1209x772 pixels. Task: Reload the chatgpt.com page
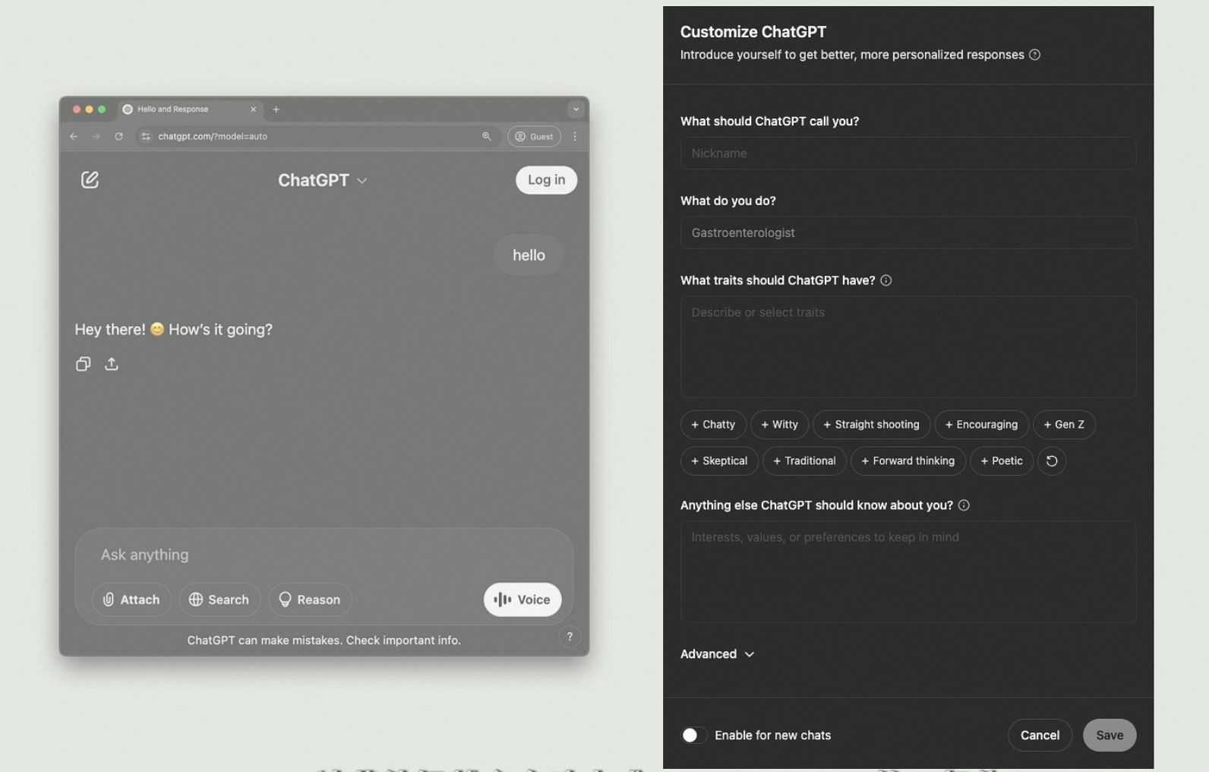(x=118, y=137)
